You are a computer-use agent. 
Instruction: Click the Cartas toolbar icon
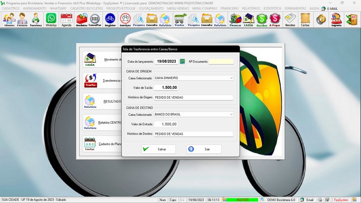305,19
